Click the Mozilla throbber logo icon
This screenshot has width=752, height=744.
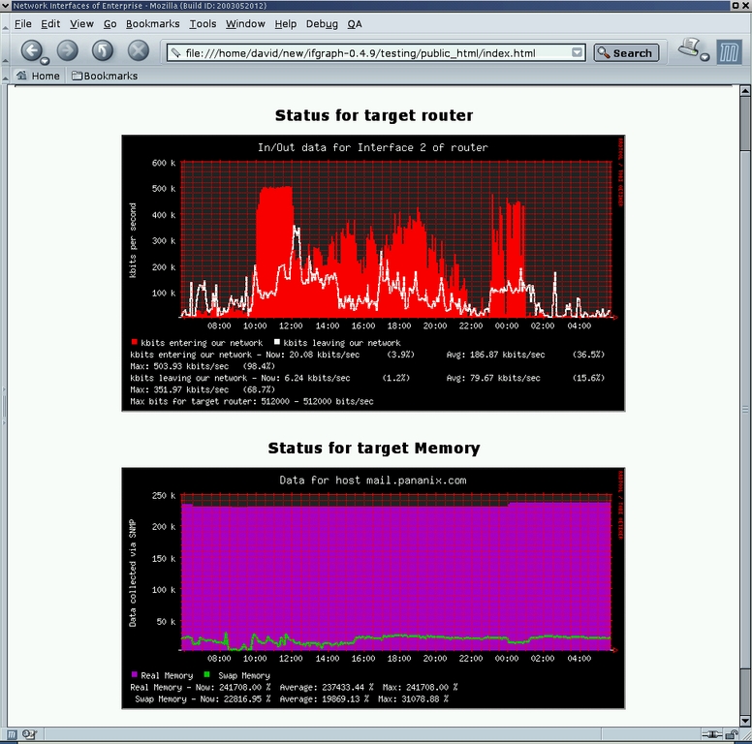tap(729, 51)
